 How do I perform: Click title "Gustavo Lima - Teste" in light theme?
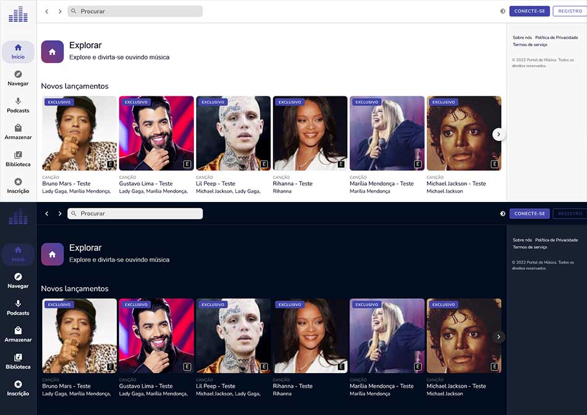pos(146,184)
